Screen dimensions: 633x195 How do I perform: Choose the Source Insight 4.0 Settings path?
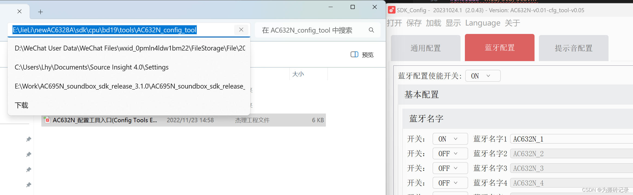coord(129,67)
